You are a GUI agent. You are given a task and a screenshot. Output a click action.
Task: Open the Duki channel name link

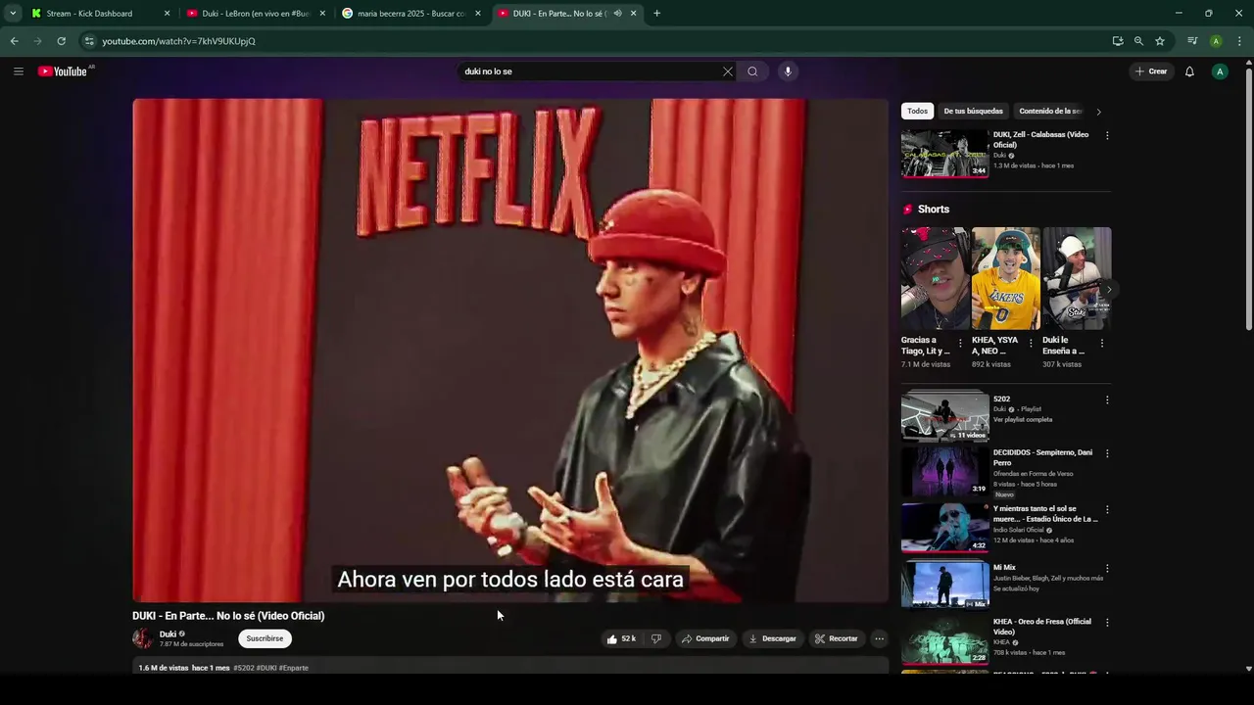tap(168, 634)
